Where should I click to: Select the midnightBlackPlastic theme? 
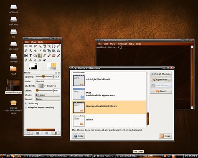pos(109,80)
